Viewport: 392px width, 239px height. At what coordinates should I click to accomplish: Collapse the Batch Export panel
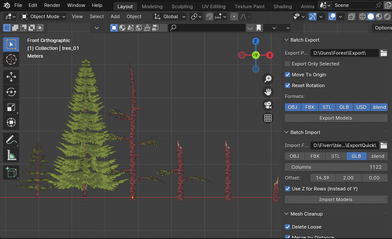click(x=287, y=40)
